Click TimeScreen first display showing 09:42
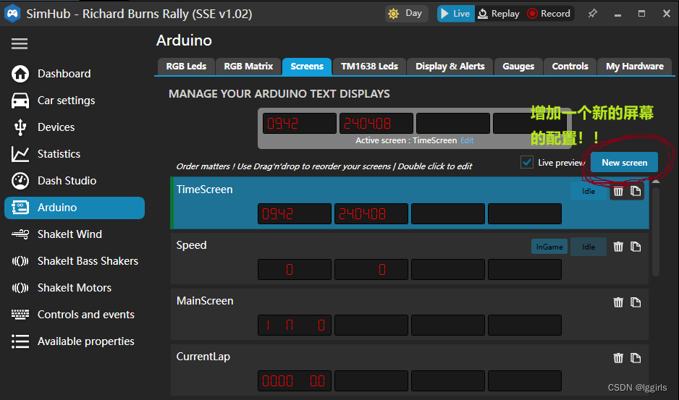The image size is (679, 400). coord(295,214)
